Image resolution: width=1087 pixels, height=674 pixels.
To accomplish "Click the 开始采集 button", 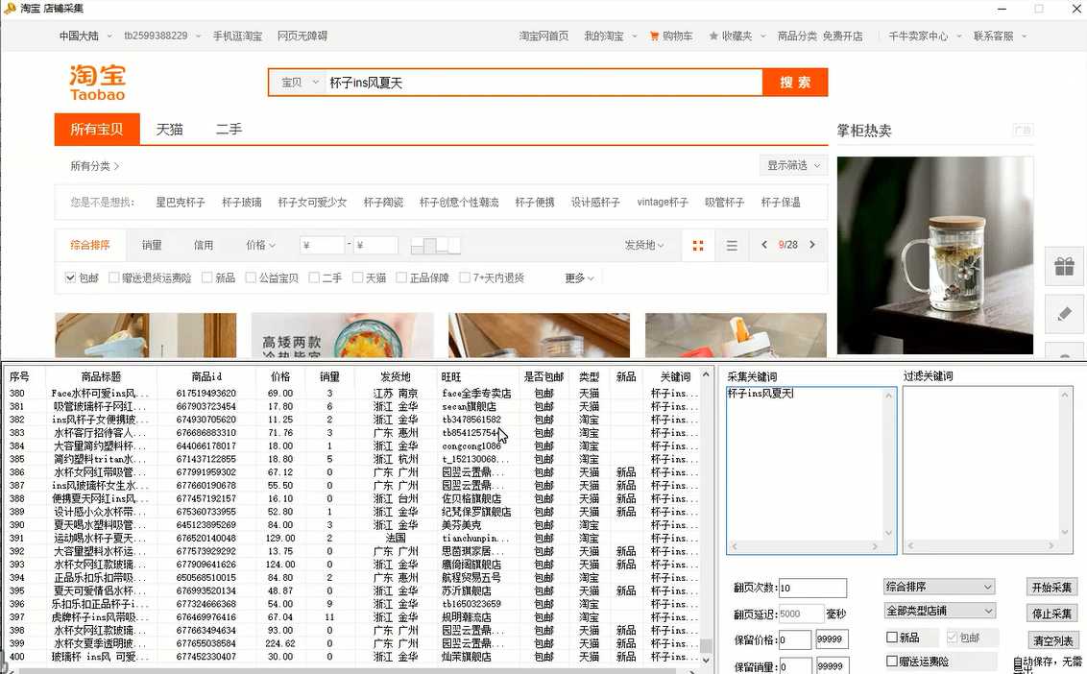I will point(1051,587).
